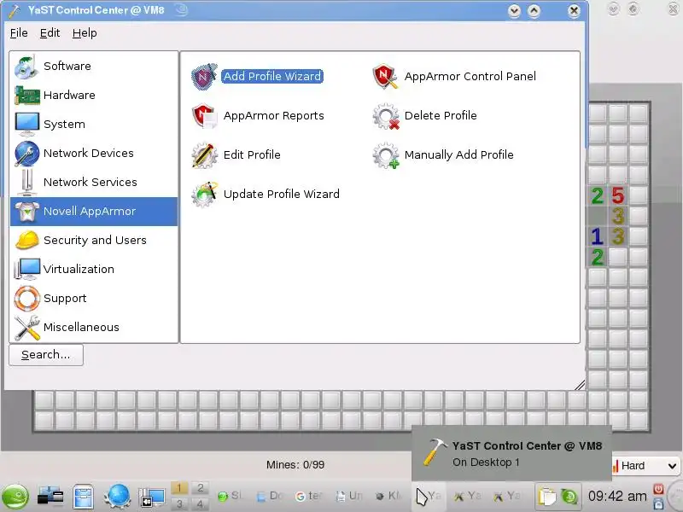The image size is (683, 512).
Task: Select Novell AppArmor shield icon
Action: tap(27, 211)
